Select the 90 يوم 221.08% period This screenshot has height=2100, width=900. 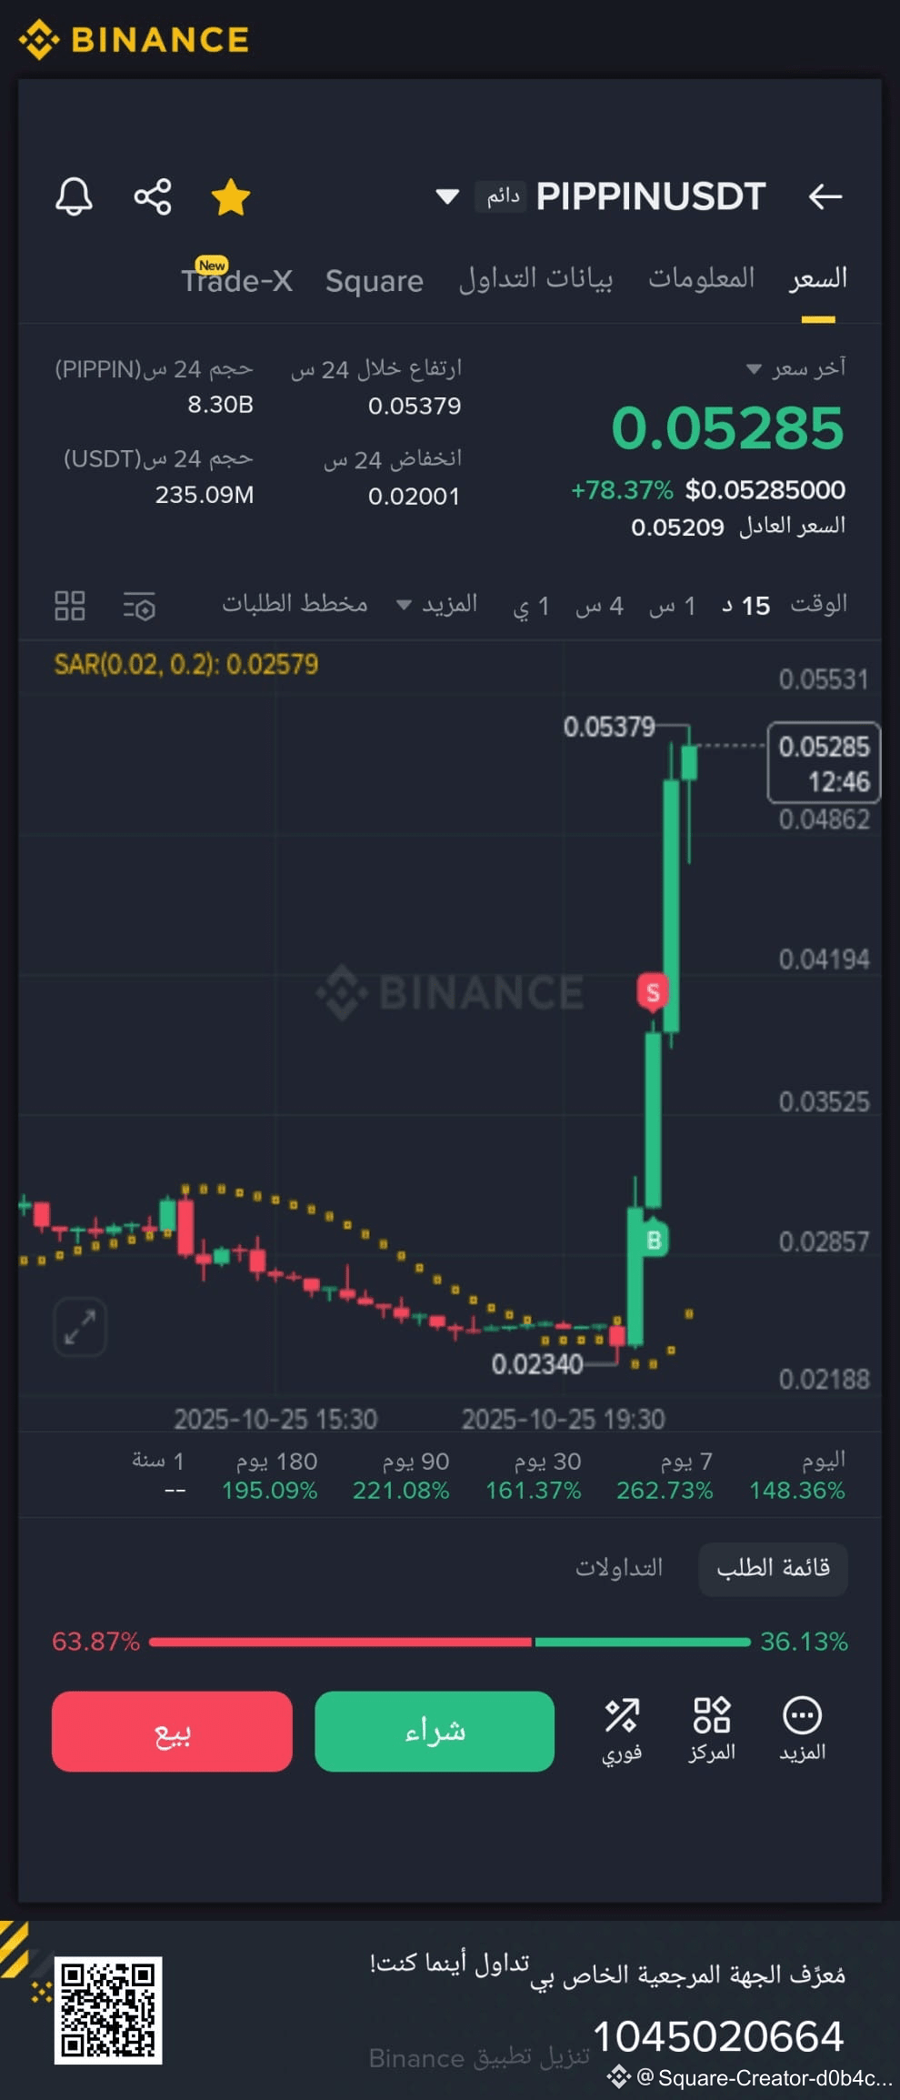(401, 1475)
